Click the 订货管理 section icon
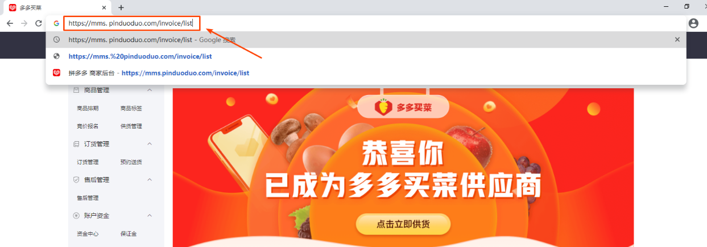The height and width of the screenshot is (247, 707). tap(76, 144)
